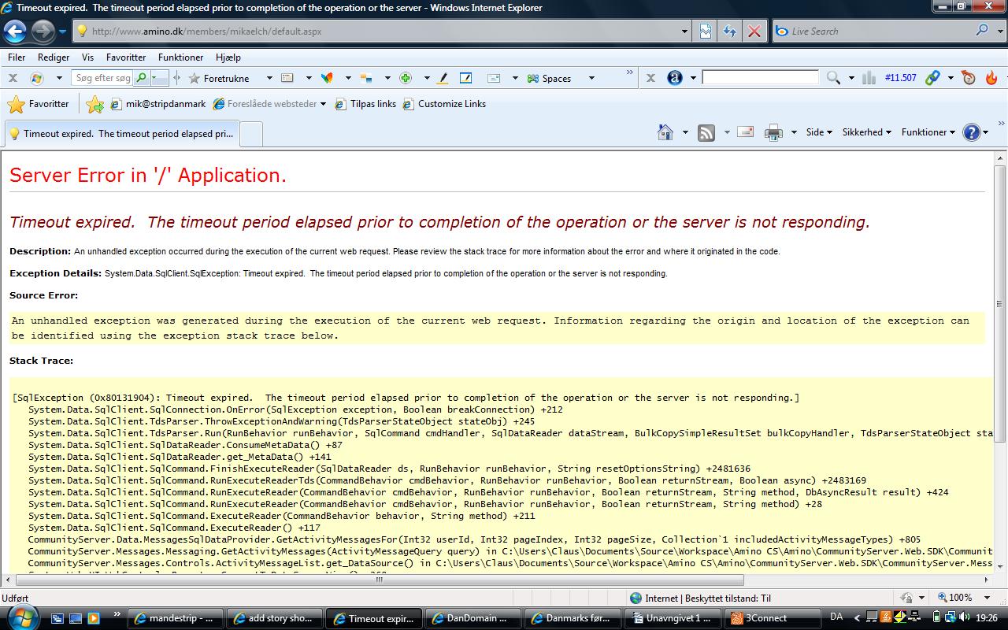Go forward with the Forward arrow button
Image resolution: width=1008 pixels, height=630 pixels.
43,31
